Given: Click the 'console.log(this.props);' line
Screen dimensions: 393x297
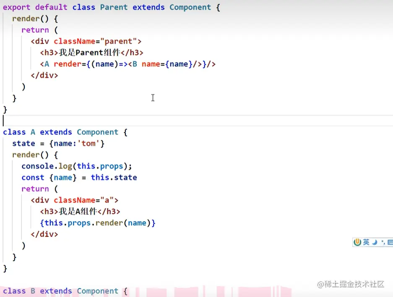Looking at the screenshot, I should (76, 166).
